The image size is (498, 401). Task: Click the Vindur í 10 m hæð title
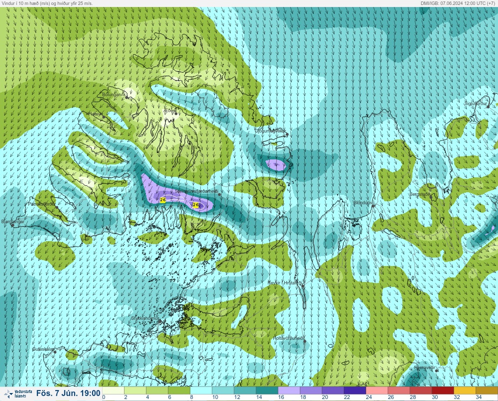point(47,3)
